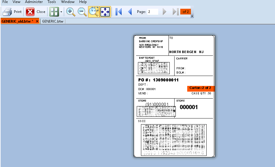Viewport: 275px width, 167px height.
Task: Switch to the GENERIC_old.btw tab
Action: point(17,21)
